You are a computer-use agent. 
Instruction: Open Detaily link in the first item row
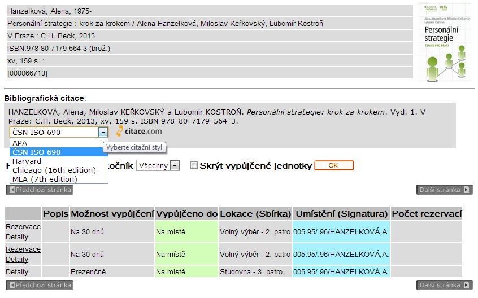(x=17, y=237)
